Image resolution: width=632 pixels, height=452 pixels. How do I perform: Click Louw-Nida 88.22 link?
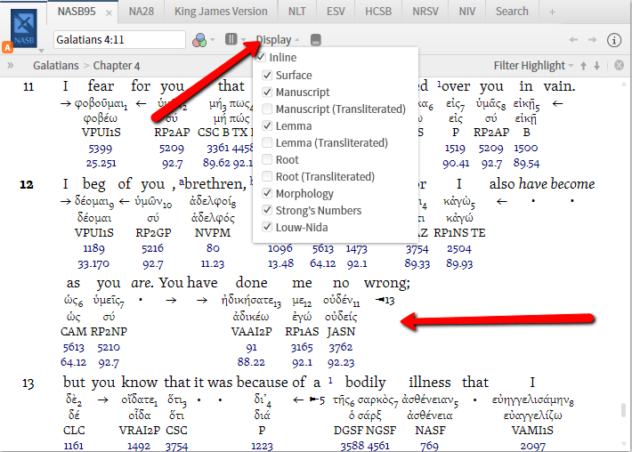tap(251, 362)
